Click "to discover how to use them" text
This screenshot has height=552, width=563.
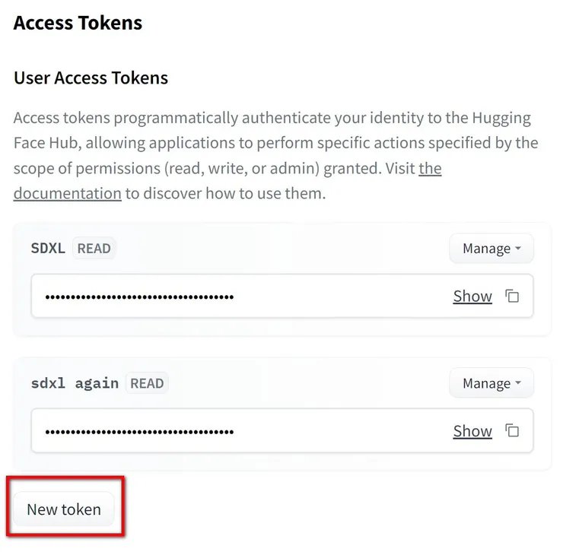(x=225, y=193)
